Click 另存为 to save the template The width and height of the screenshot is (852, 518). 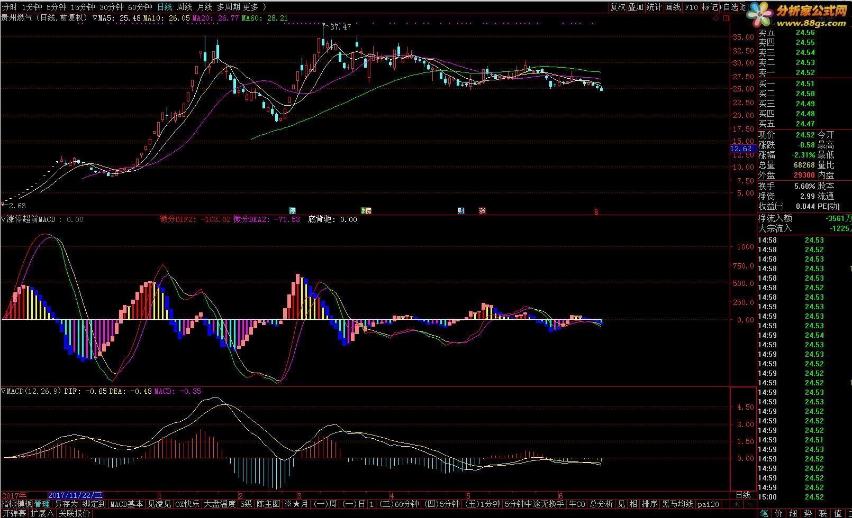(66, 504)
